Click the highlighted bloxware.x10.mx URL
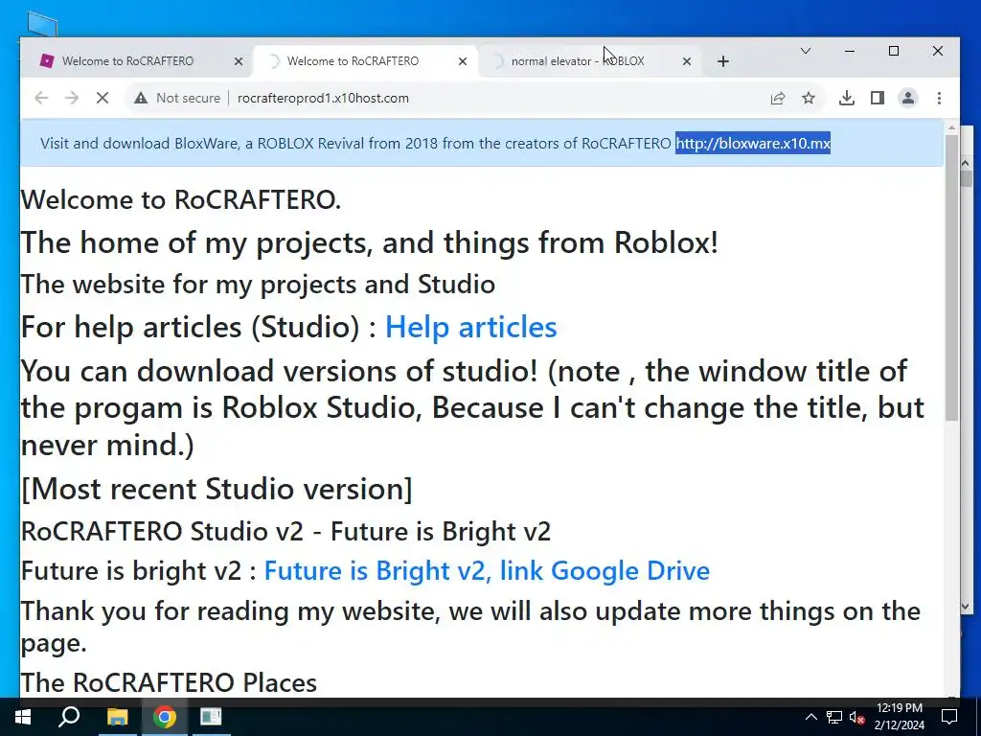Screen dimensions: 981x736 tap(753, 144)
